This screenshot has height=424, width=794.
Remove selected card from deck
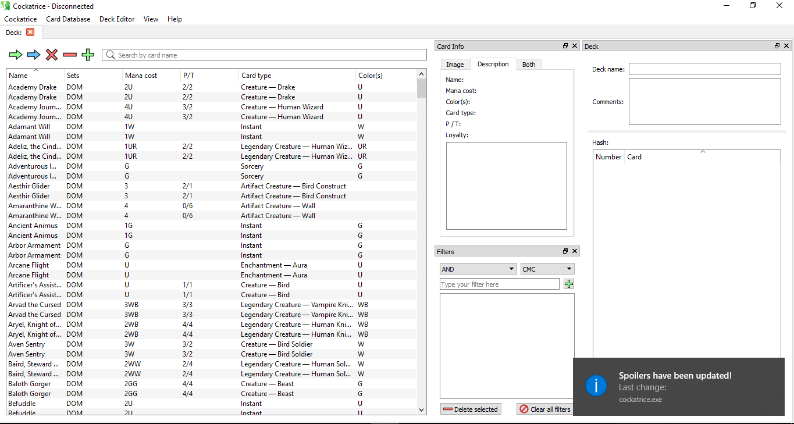pyautogui.click(x=51, y=55)
